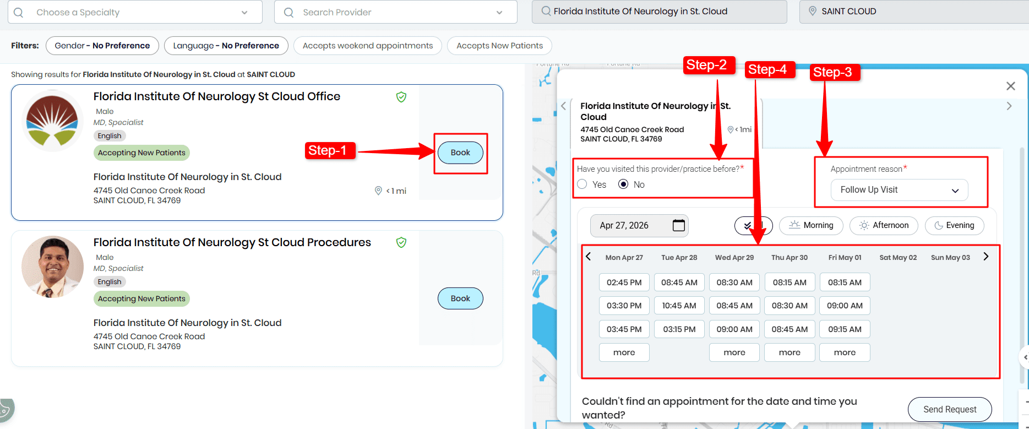Image resolution: width=1029 pixels, height=429 pixels.
Task: Close the booking panel with X
Action: [1011, 86]
